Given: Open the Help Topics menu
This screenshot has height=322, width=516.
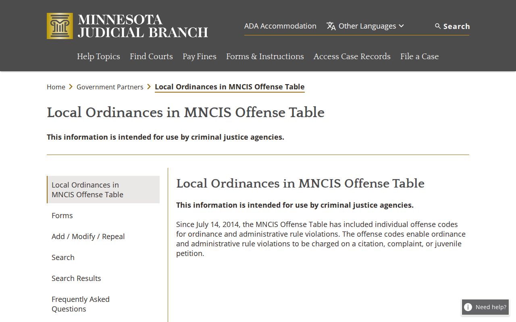Looking at the screenshot, I should click(98, 56).
